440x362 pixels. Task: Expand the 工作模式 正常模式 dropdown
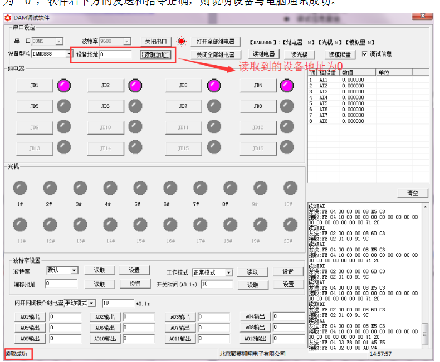[228, 272]
